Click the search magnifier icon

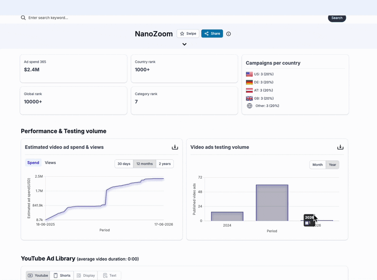(23, 17)
